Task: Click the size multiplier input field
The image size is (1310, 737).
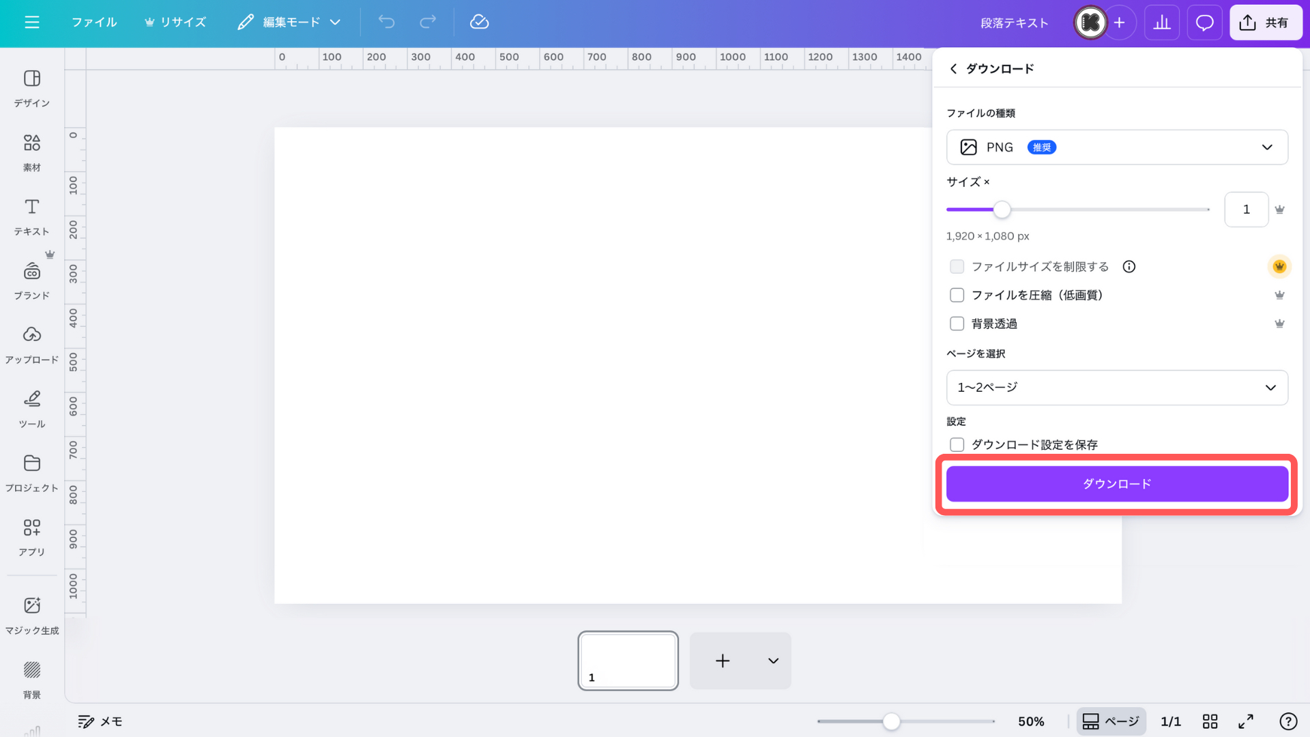Action: tap(1246, 209)
